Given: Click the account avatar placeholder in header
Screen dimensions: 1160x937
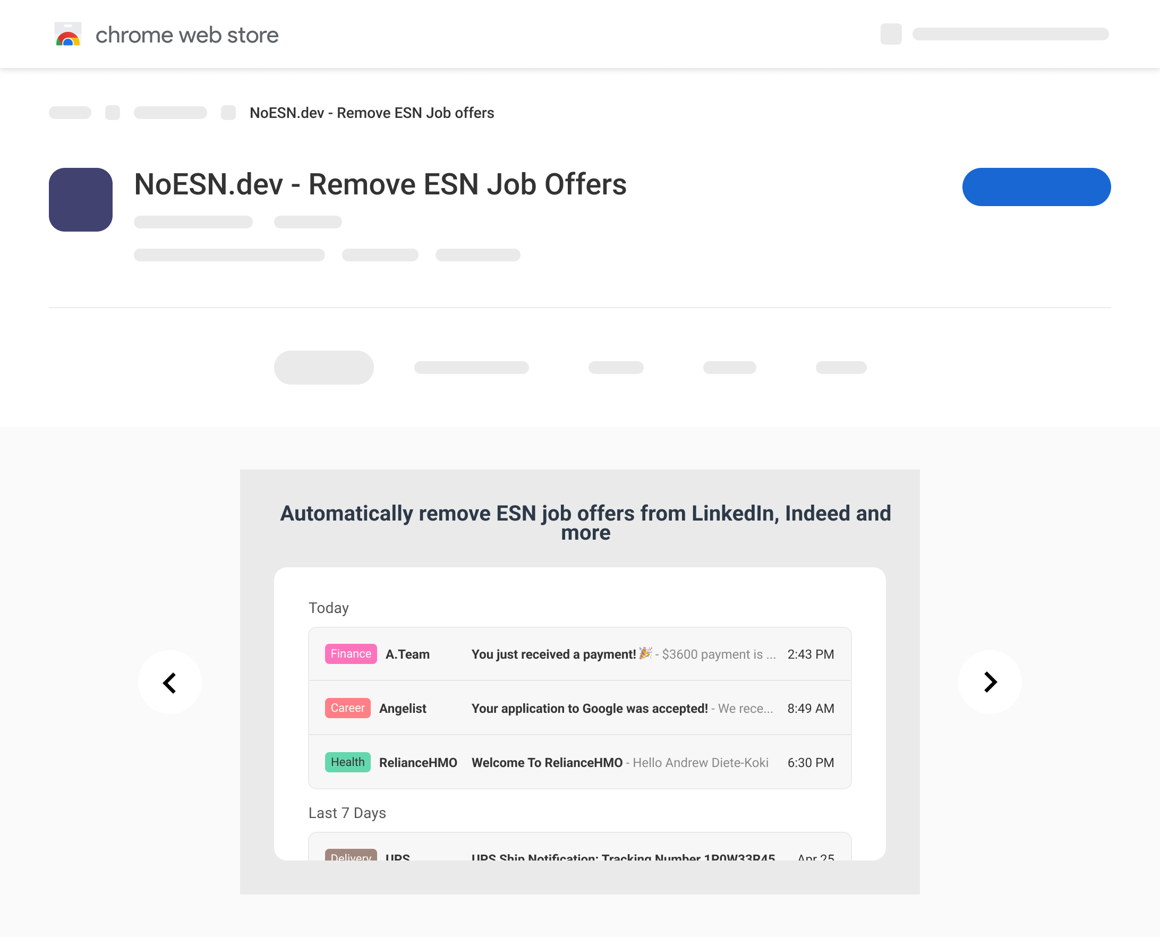Looking at the screenshot, I should 891,34.
